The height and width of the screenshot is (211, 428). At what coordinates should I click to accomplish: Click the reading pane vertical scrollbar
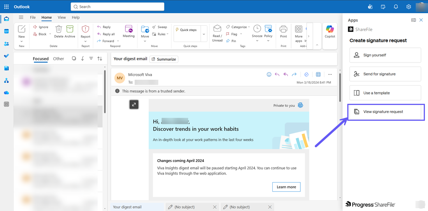340,87
